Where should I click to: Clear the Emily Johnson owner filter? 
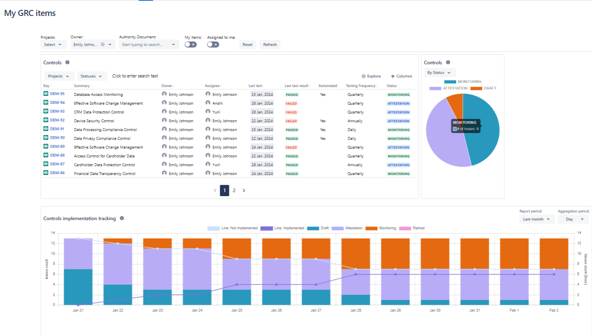coord(102,44)
